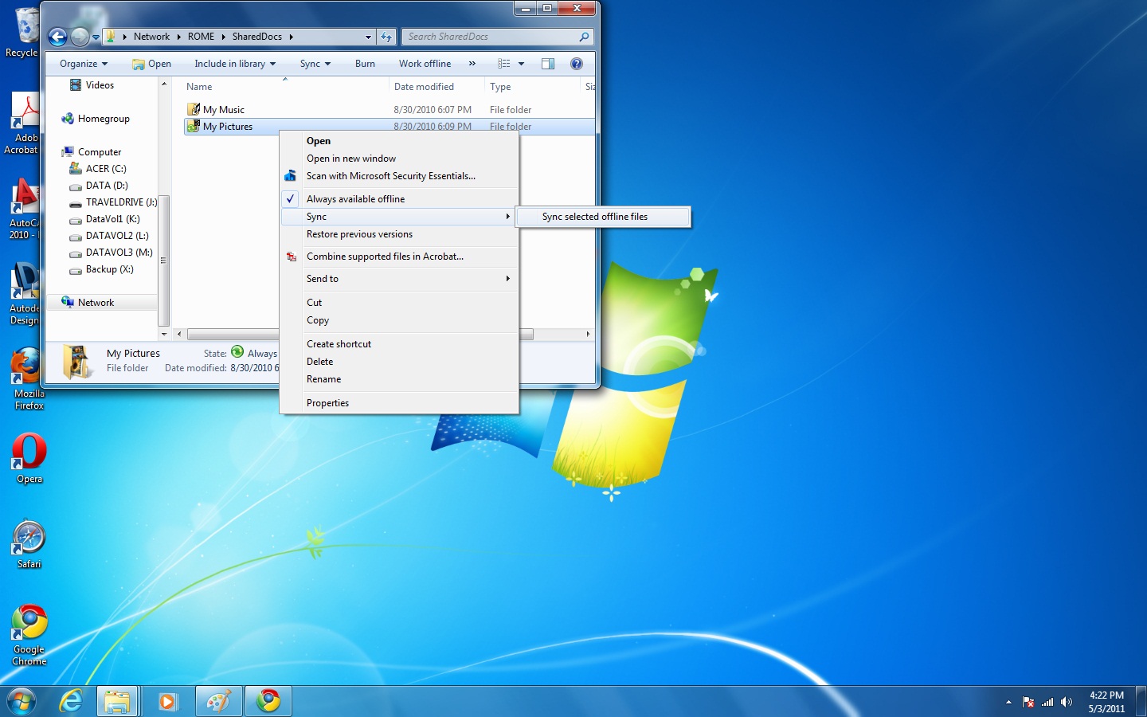Choose Combine supported files in Acrobat
The width and height of the screenshot is (1147, 717).
click(x=400, y=257)
